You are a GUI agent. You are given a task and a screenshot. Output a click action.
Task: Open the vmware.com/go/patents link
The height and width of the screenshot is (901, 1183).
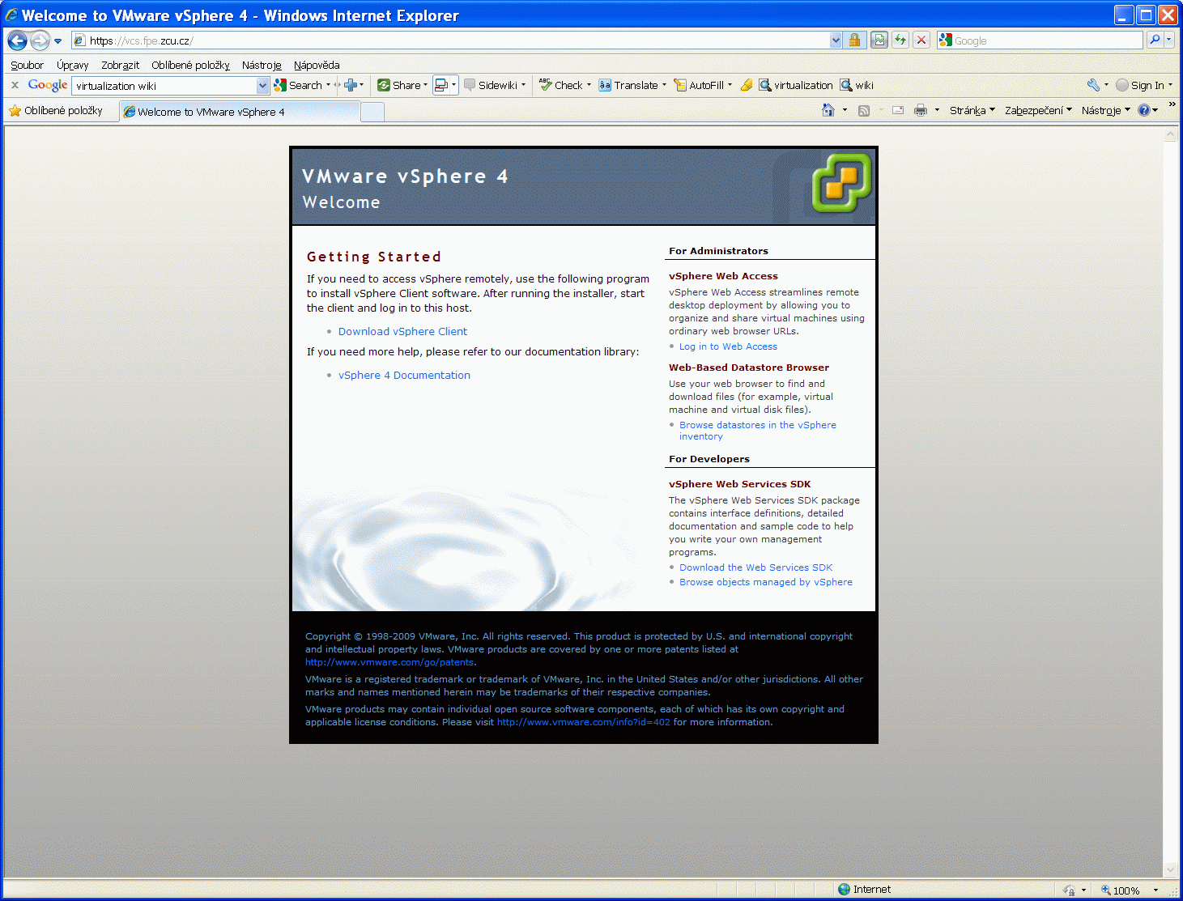(x=389, y=662)
